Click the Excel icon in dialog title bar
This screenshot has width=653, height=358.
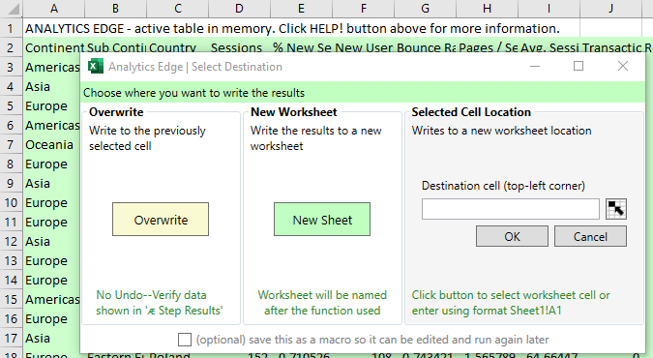click(x=96, y=66)
